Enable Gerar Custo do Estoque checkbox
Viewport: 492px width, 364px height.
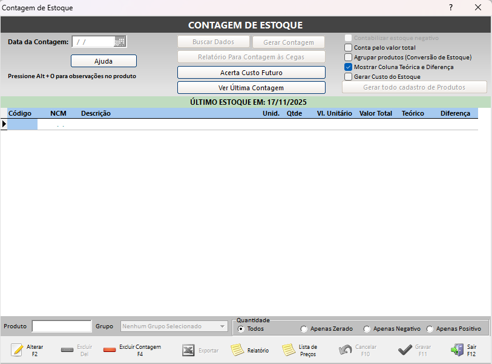click(x=348, y=77)
